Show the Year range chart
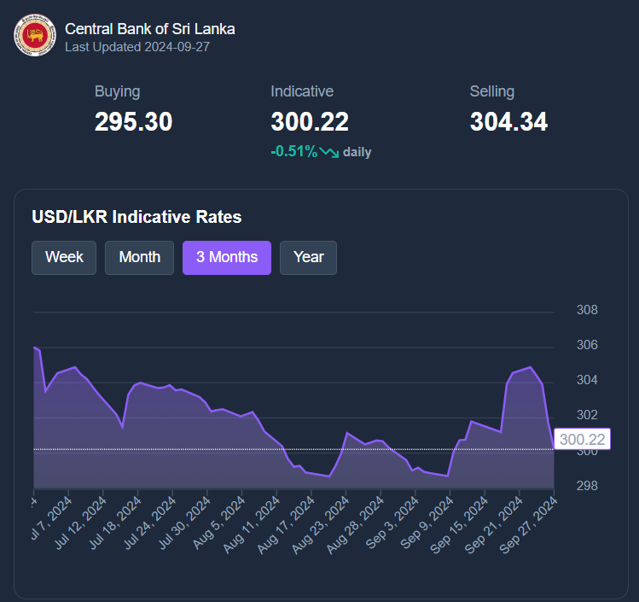This screenshot has width=639, height=602. pyautogui.click(x=309, y=258)
